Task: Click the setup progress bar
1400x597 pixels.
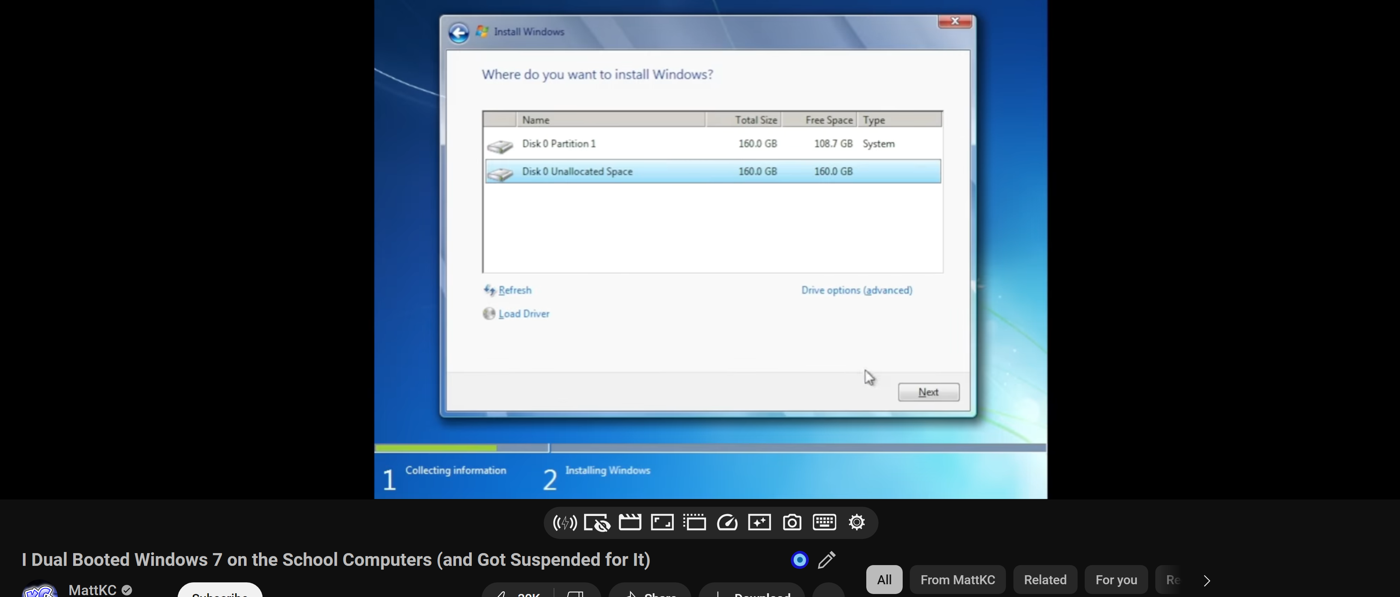Action: coord(710,448)
